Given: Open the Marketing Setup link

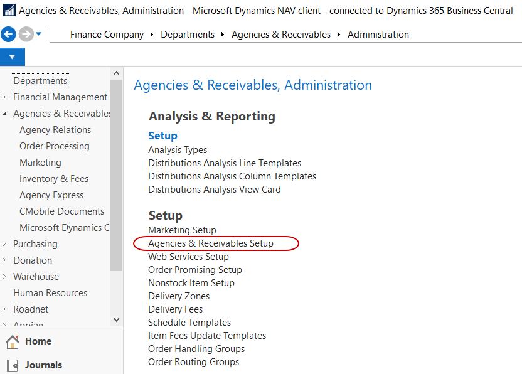Looking at the screenshot, I should coord(182,230).
